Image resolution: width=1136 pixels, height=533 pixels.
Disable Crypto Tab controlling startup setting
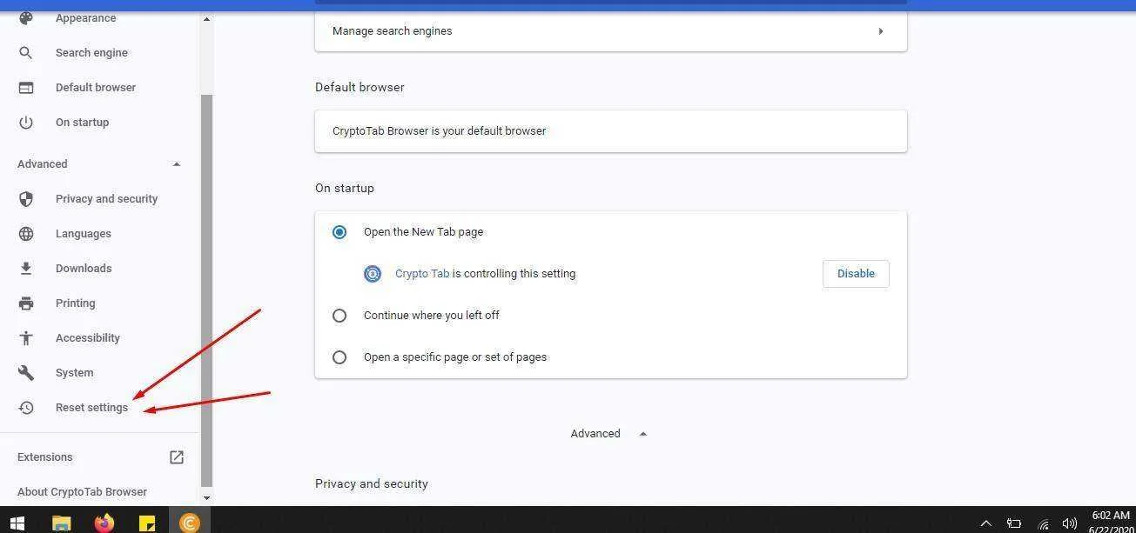pos(856,274)
